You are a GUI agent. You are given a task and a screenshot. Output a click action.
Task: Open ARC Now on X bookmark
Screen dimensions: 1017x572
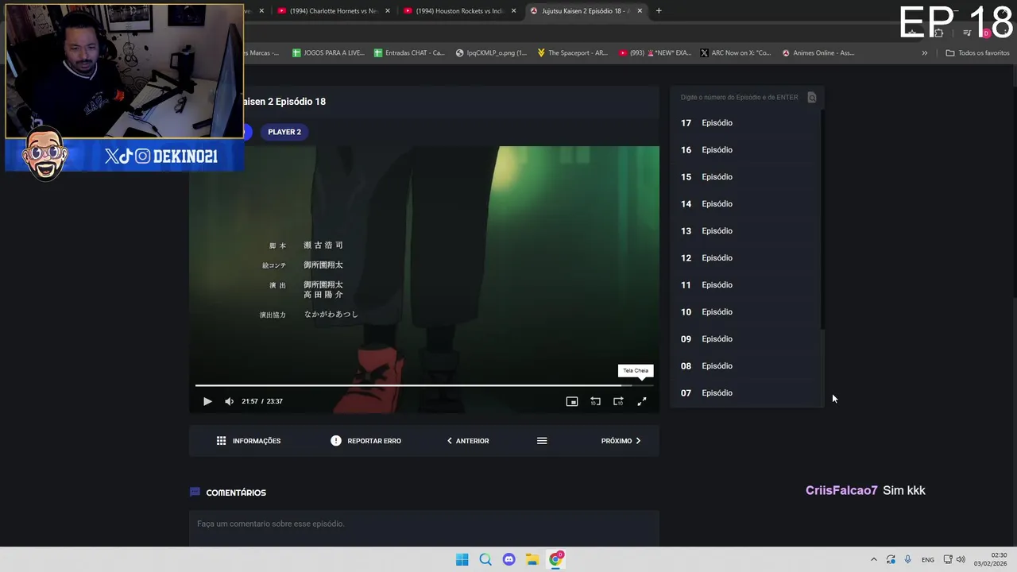coord(736,53)
